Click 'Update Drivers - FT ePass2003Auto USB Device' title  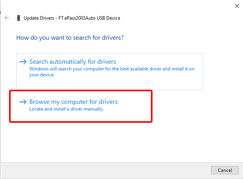coord(72,18)
